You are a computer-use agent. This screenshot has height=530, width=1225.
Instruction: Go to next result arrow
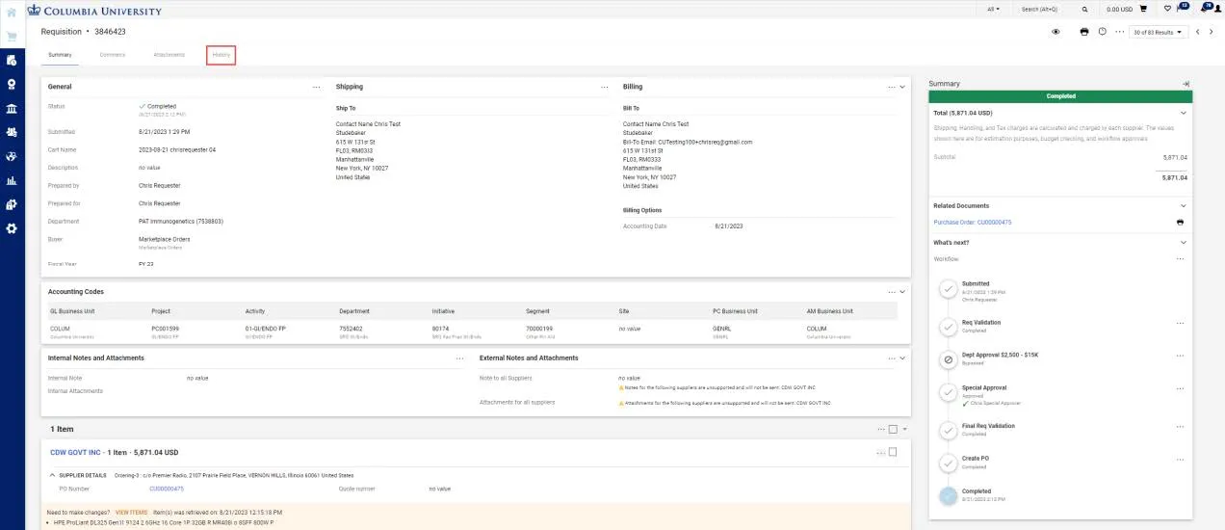pyautogui.click(x=1212, y=32)
